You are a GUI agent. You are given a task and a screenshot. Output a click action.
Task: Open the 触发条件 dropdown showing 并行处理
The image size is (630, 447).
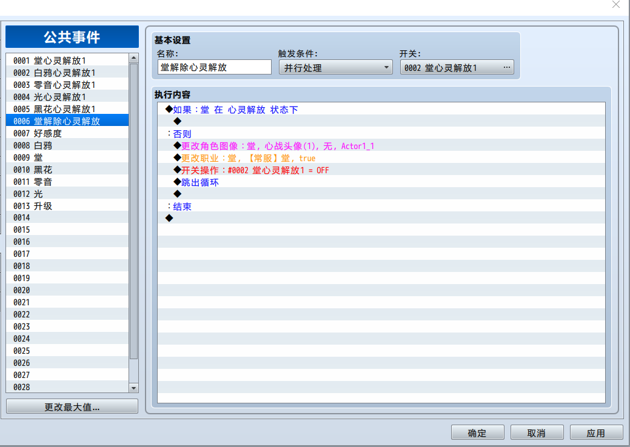tap(336, 67)
